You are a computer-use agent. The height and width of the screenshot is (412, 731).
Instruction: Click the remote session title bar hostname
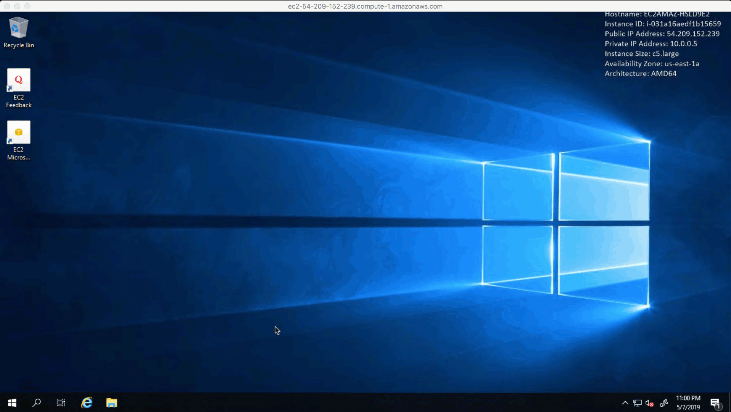[x=365, y=6]
